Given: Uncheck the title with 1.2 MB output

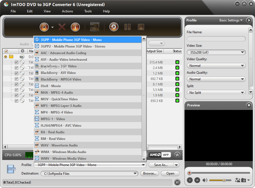Looking at the screenshot, I should (17, 73).
